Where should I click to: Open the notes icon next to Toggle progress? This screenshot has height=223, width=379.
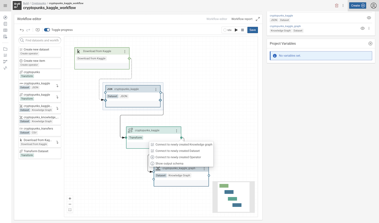pyautogui.click(x=37, y=30)
